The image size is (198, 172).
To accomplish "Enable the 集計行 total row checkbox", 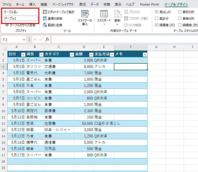I will [x=156, y=18].
